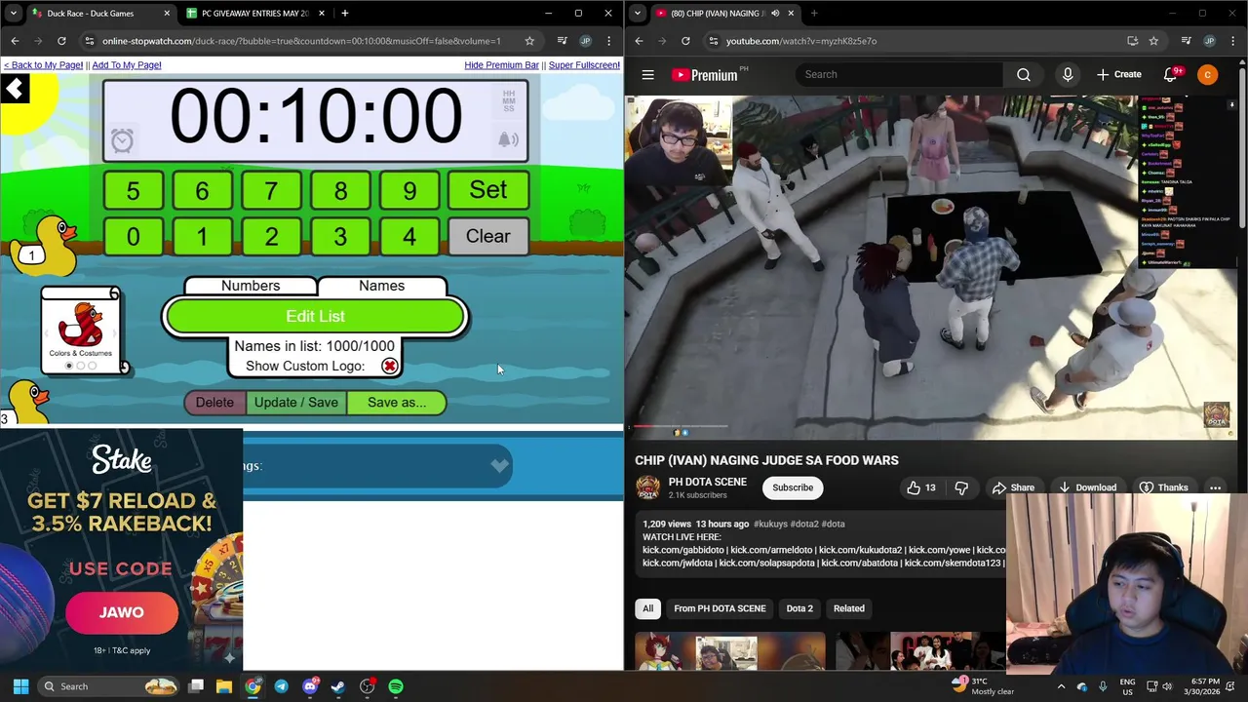This screenshot has width=1248, height=702.
Task: Open Spotify from the taskbar
Action: [x=396, y=686]
